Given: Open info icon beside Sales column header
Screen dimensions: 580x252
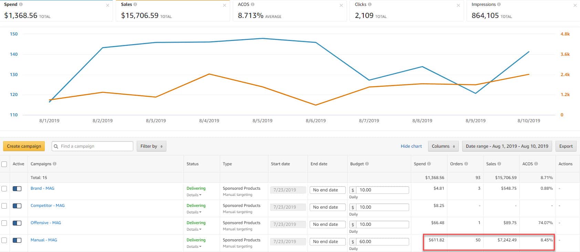Looking at the screenshot, I should point(499,164).
